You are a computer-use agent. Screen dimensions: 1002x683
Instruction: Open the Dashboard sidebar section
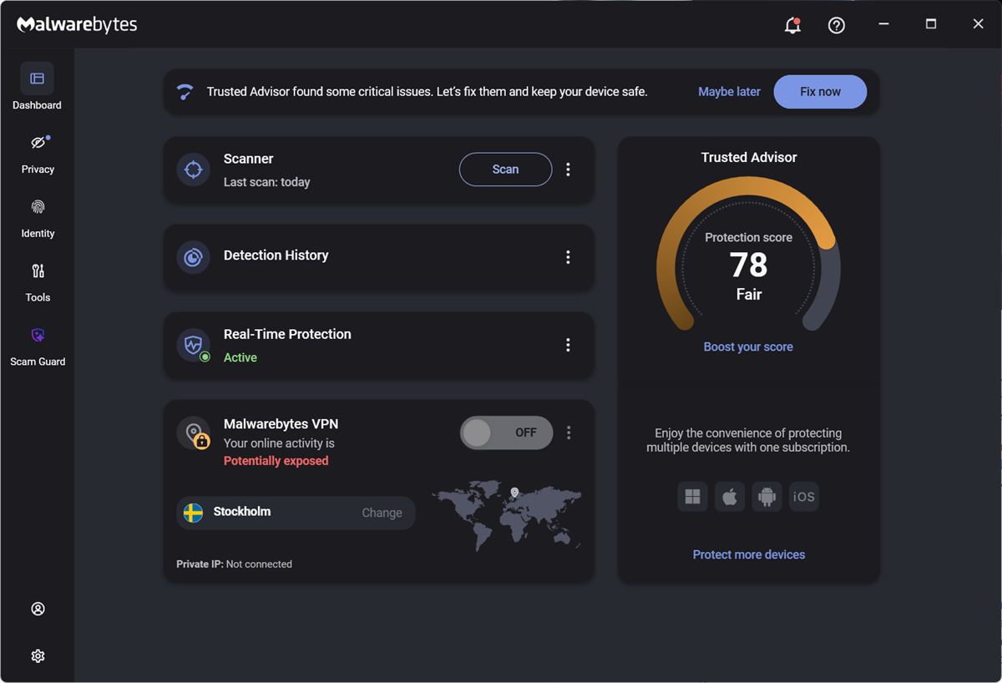[38, 87]
